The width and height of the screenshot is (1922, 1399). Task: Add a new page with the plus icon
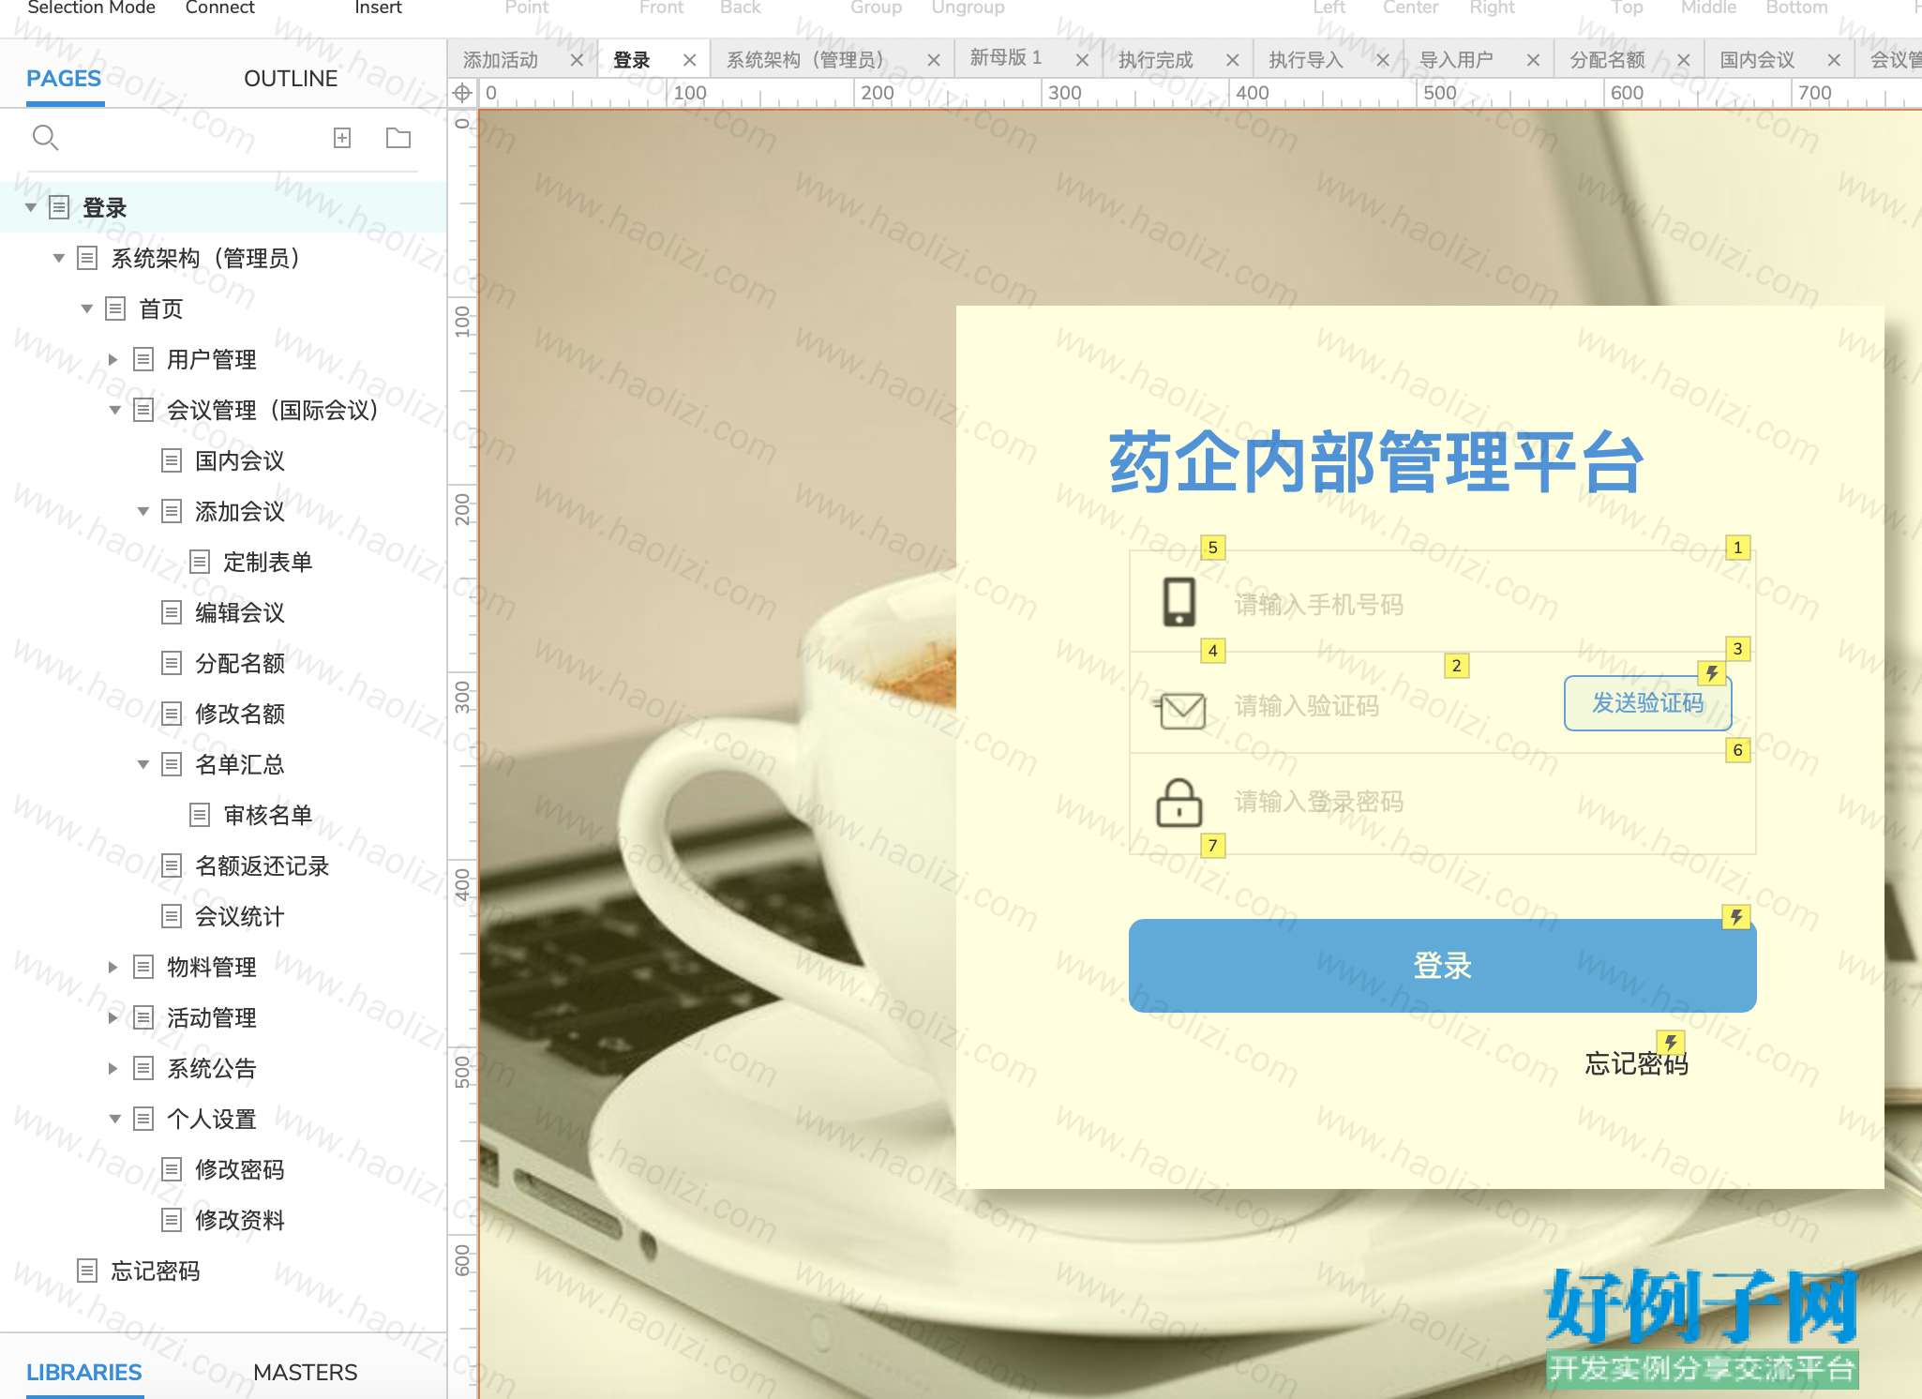click(x=342, y=138)
